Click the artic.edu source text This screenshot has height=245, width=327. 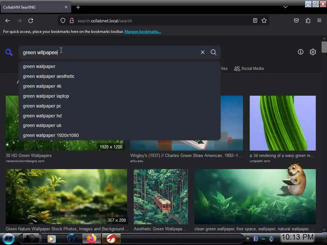coord(137,161)
